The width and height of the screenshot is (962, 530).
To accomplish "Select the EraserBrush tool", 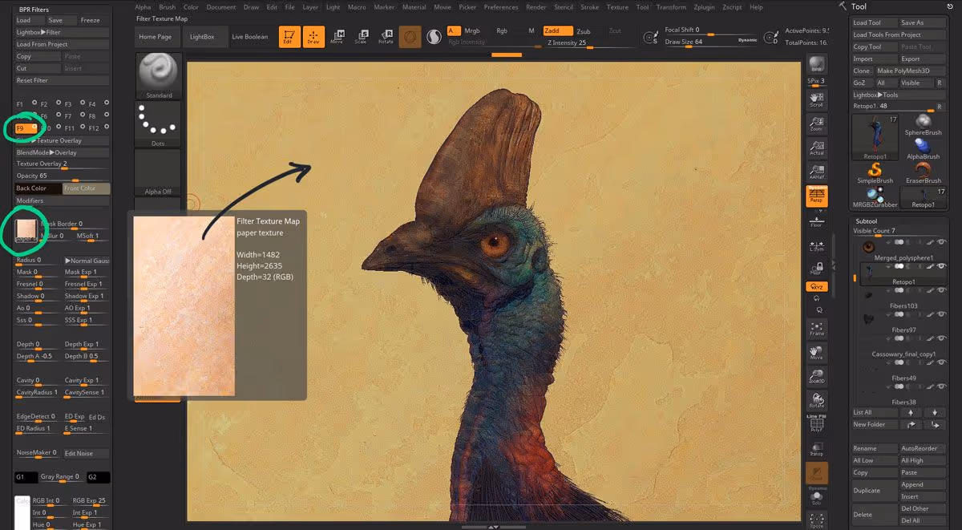I will pyautogui.click(x=923, y=172).
